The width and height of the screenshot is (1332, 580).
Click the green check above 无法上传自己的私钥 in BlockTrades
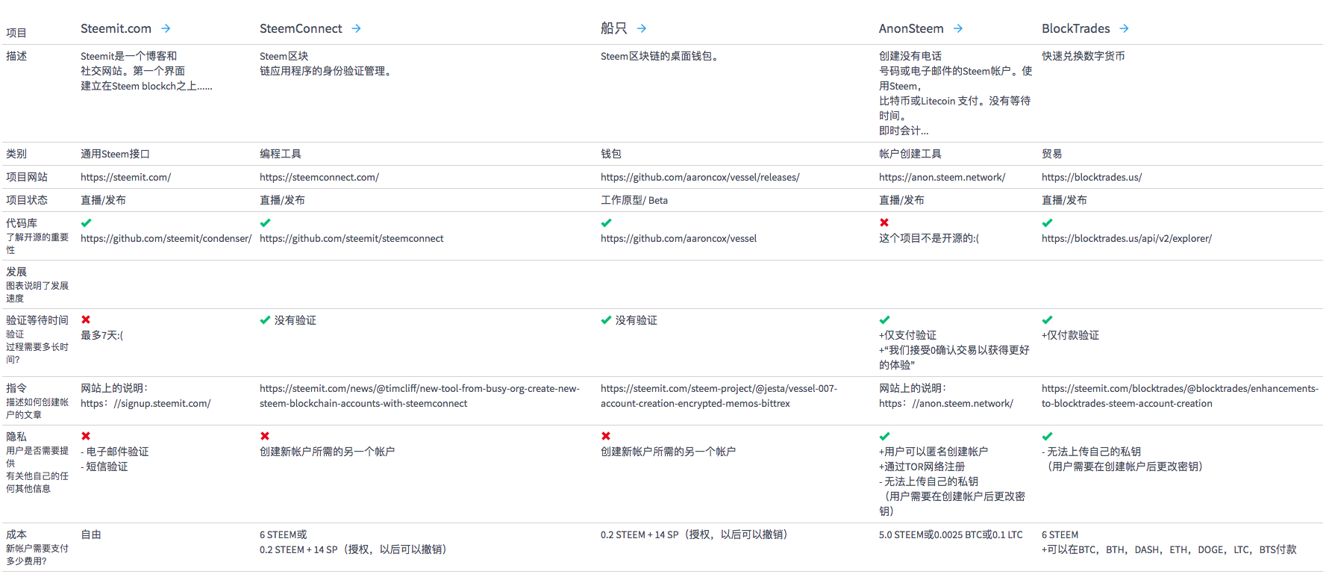tap(1047, 436)
